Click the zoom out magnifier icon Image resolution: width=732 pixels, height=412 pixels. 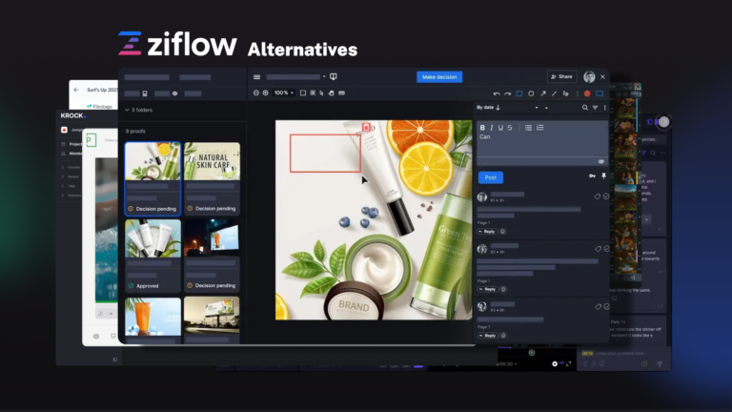pos(256,93)
